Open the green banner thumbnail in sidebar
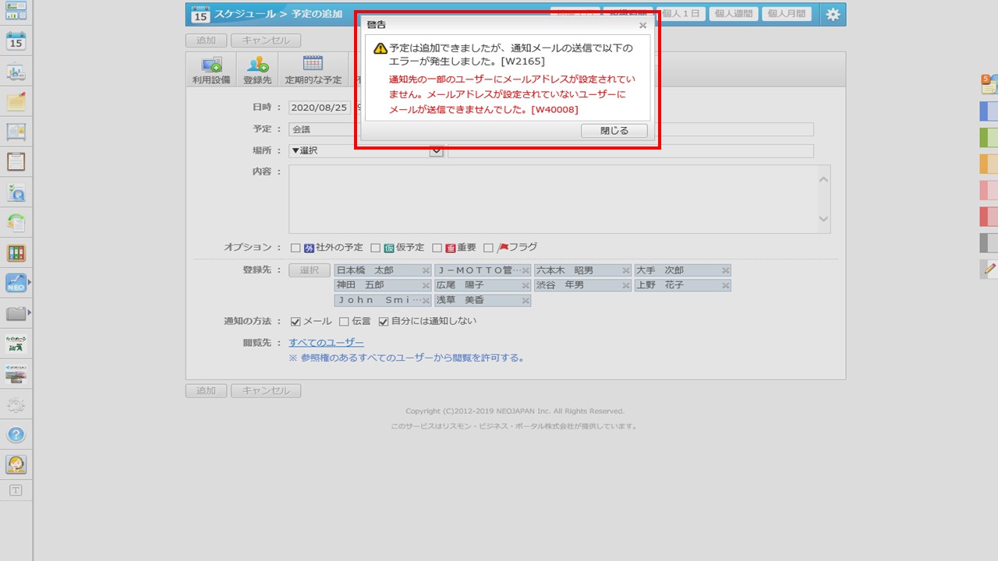Screen dimensions: 998x561 16,344
